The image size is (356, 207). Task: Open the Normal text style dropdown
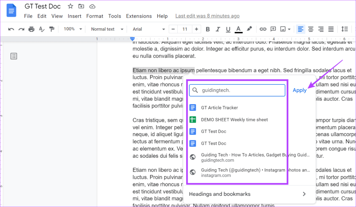(x=107, y=29)
